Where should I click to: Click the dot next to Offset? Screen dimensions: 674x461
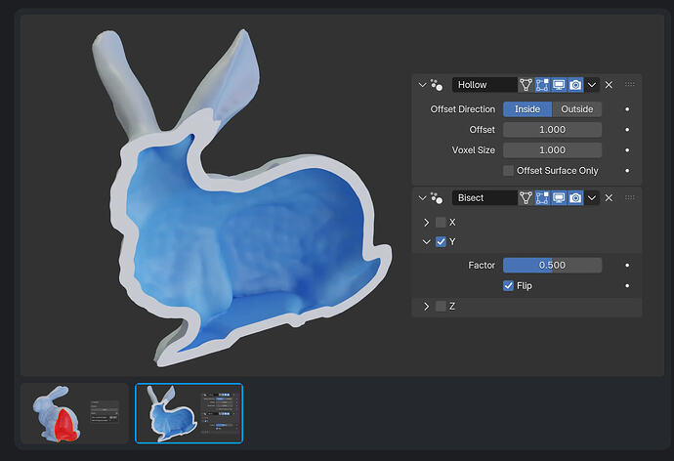(x=627, y=129)
